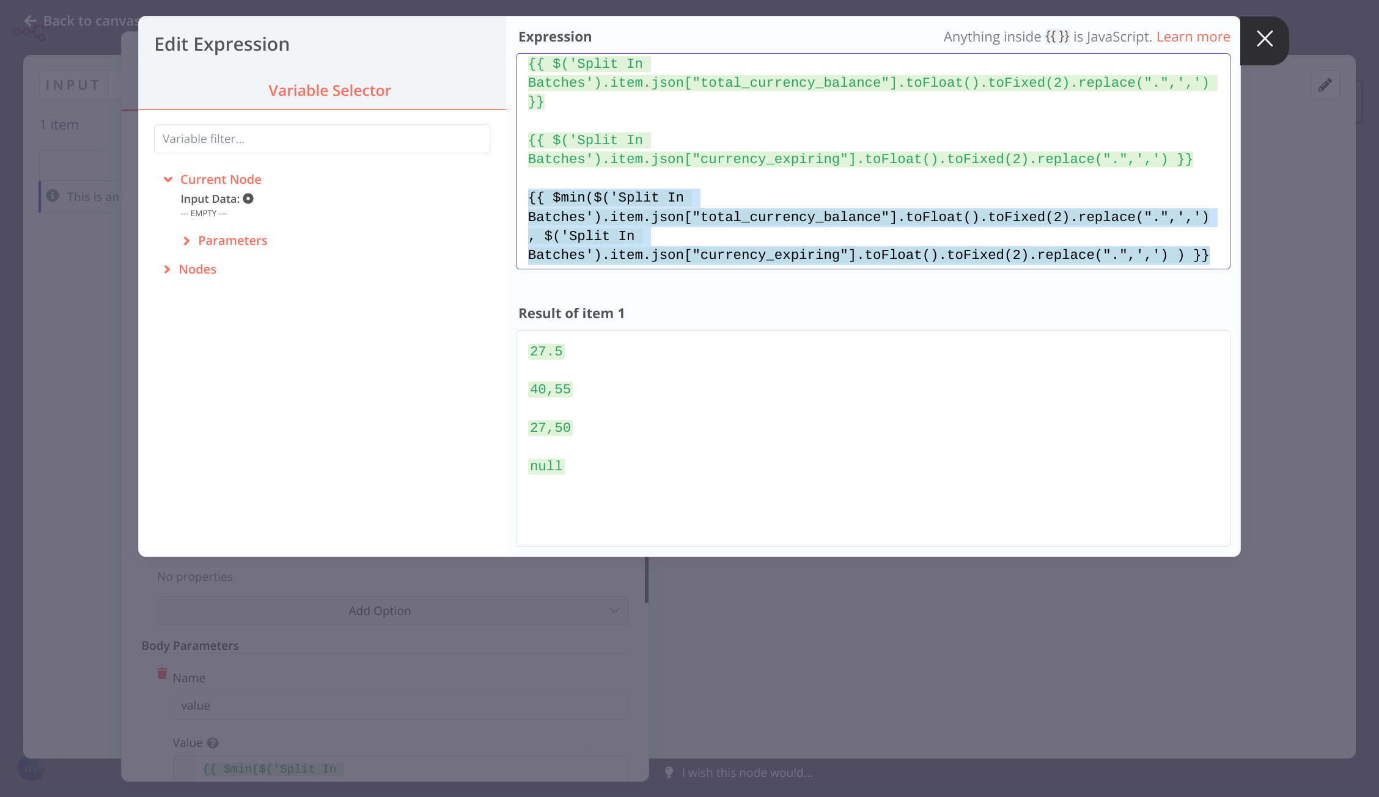Open the Add Option dropdown

coord(392,611)
